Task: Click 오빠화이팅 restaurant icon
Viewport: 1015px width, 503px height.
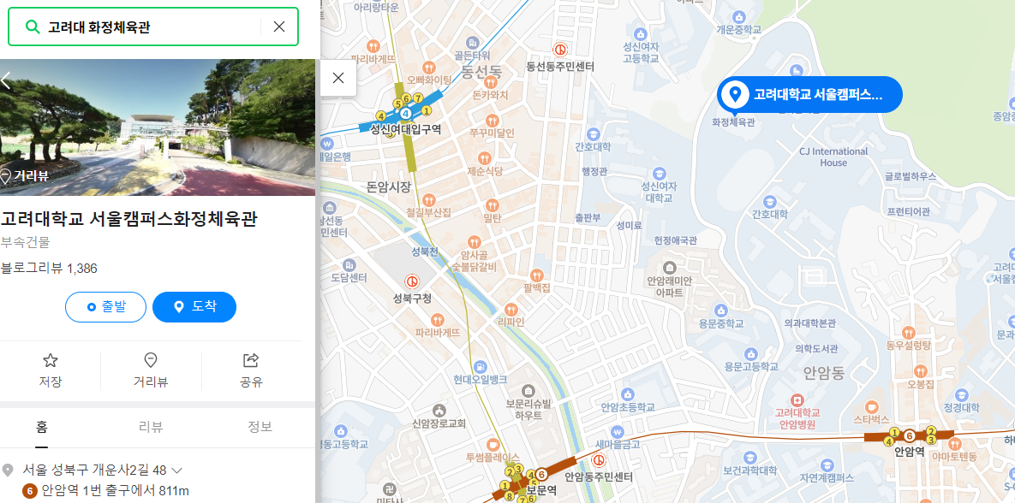Action: coord(428,67)
